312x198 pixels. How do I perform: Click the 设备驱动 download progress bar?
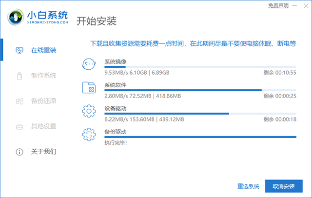(x=200, y=114)
